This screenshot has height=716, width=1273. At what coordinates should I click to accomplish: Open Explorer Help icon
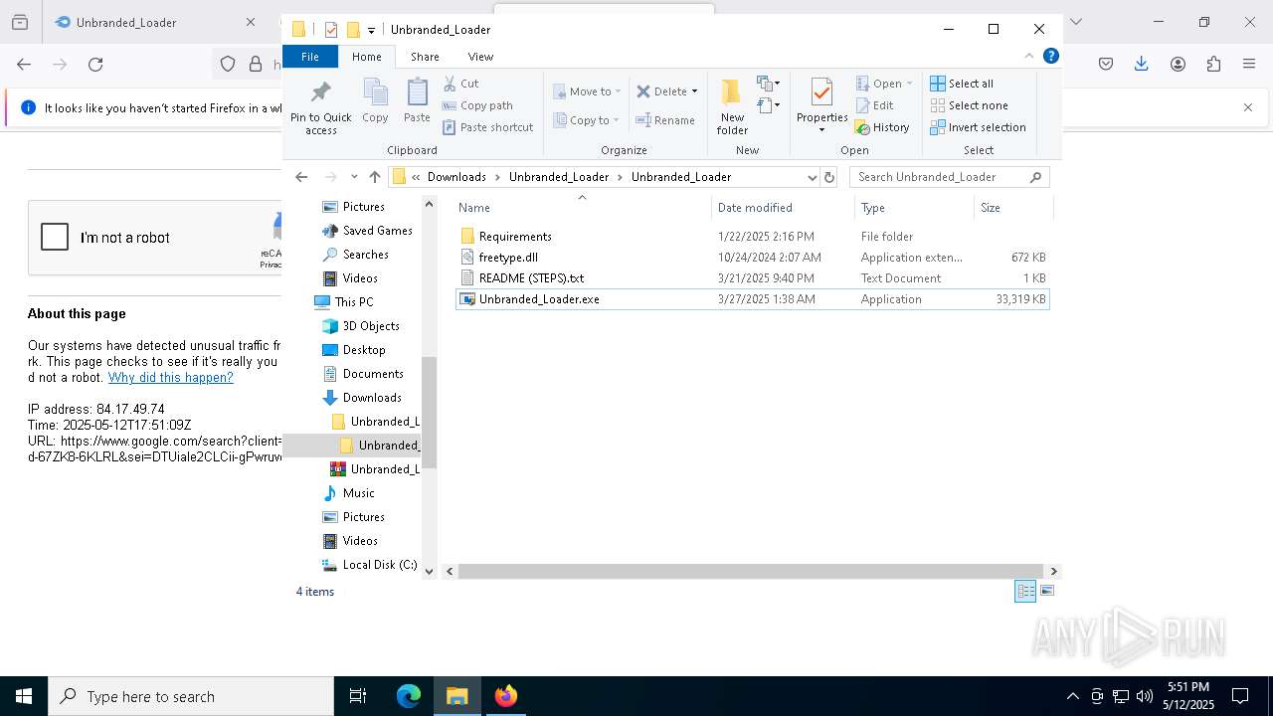pyautogui.click(x=1050, y=57)
